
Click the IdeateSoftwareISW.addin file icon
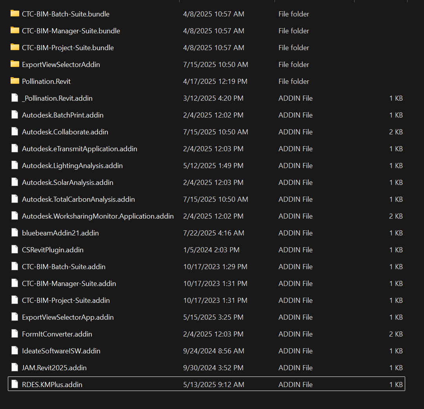[x=15, y=350]
